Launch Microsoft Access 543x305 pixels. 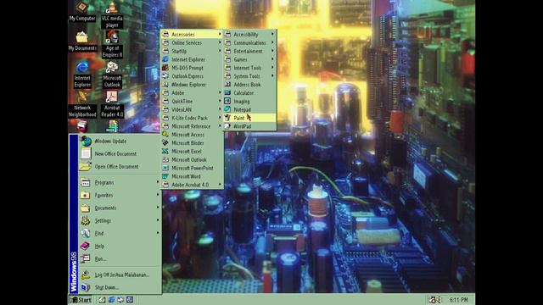[192, 135]
